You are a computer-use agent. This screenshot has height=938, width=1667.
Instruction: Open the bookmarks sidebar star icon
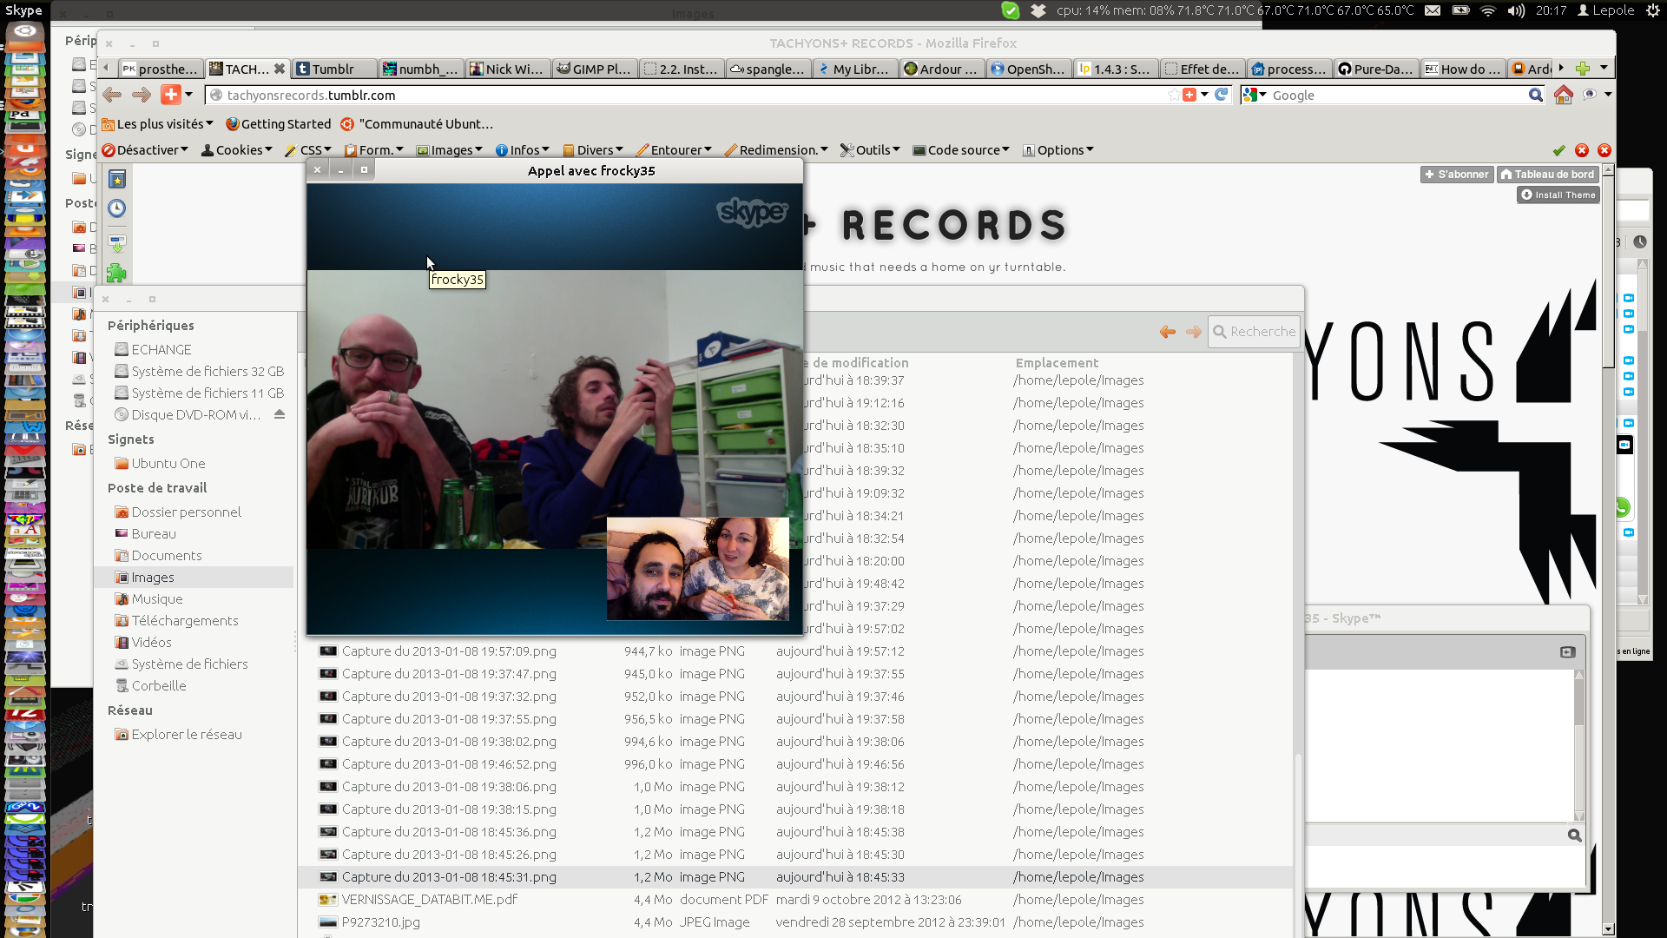117,180
